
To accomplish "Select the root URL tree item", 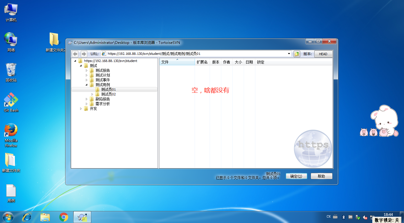I will [x=110, y=61].
